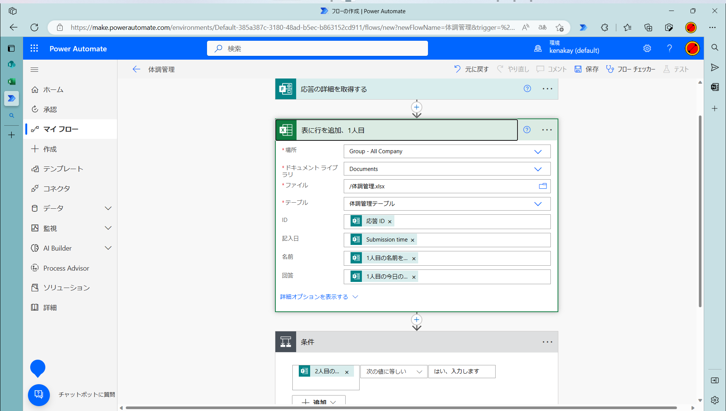The height and width of the screenshot is (411, 726).
Task: Open テンプレート in the navigation
Action: (63, 169)
